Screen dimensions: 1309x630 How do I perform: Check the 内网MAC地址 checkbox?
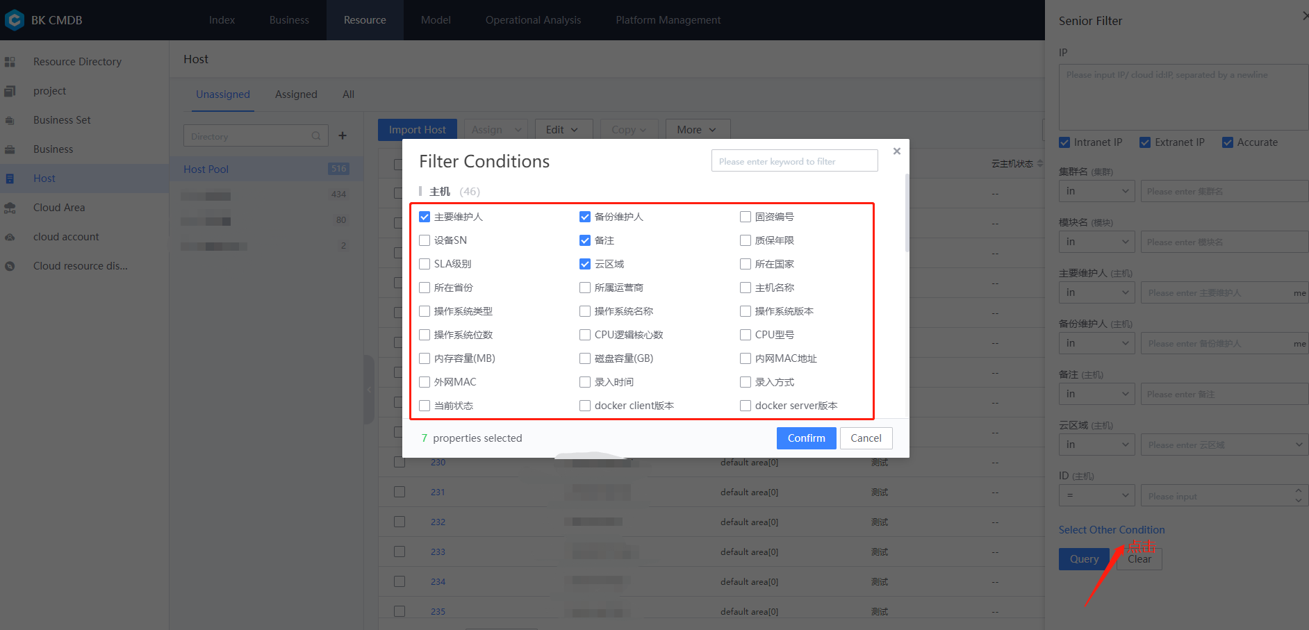pyautogui.click(x=746, y=358)
